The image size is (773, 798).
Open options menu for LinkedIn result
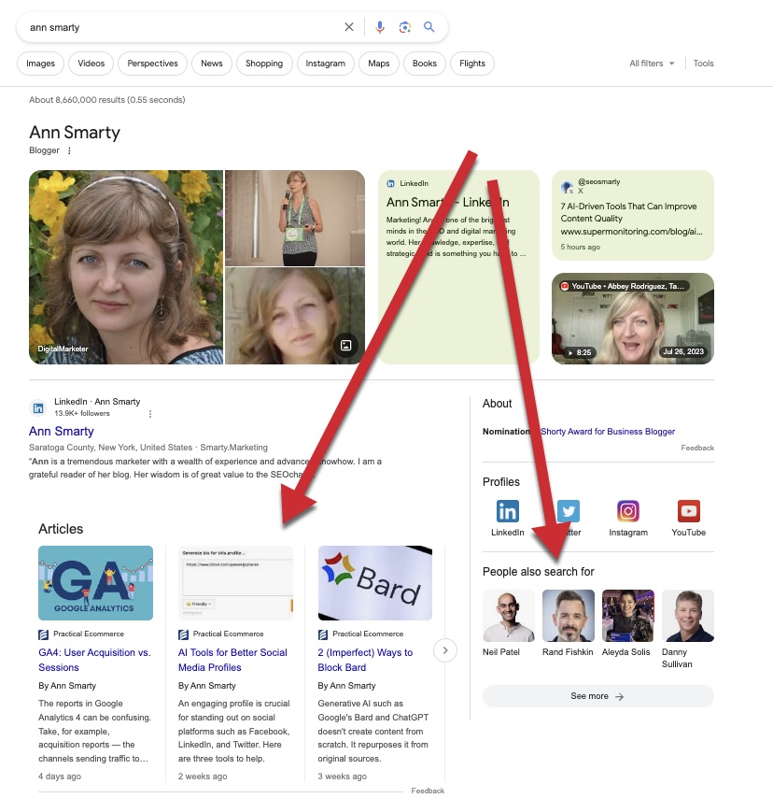[150, 413]
